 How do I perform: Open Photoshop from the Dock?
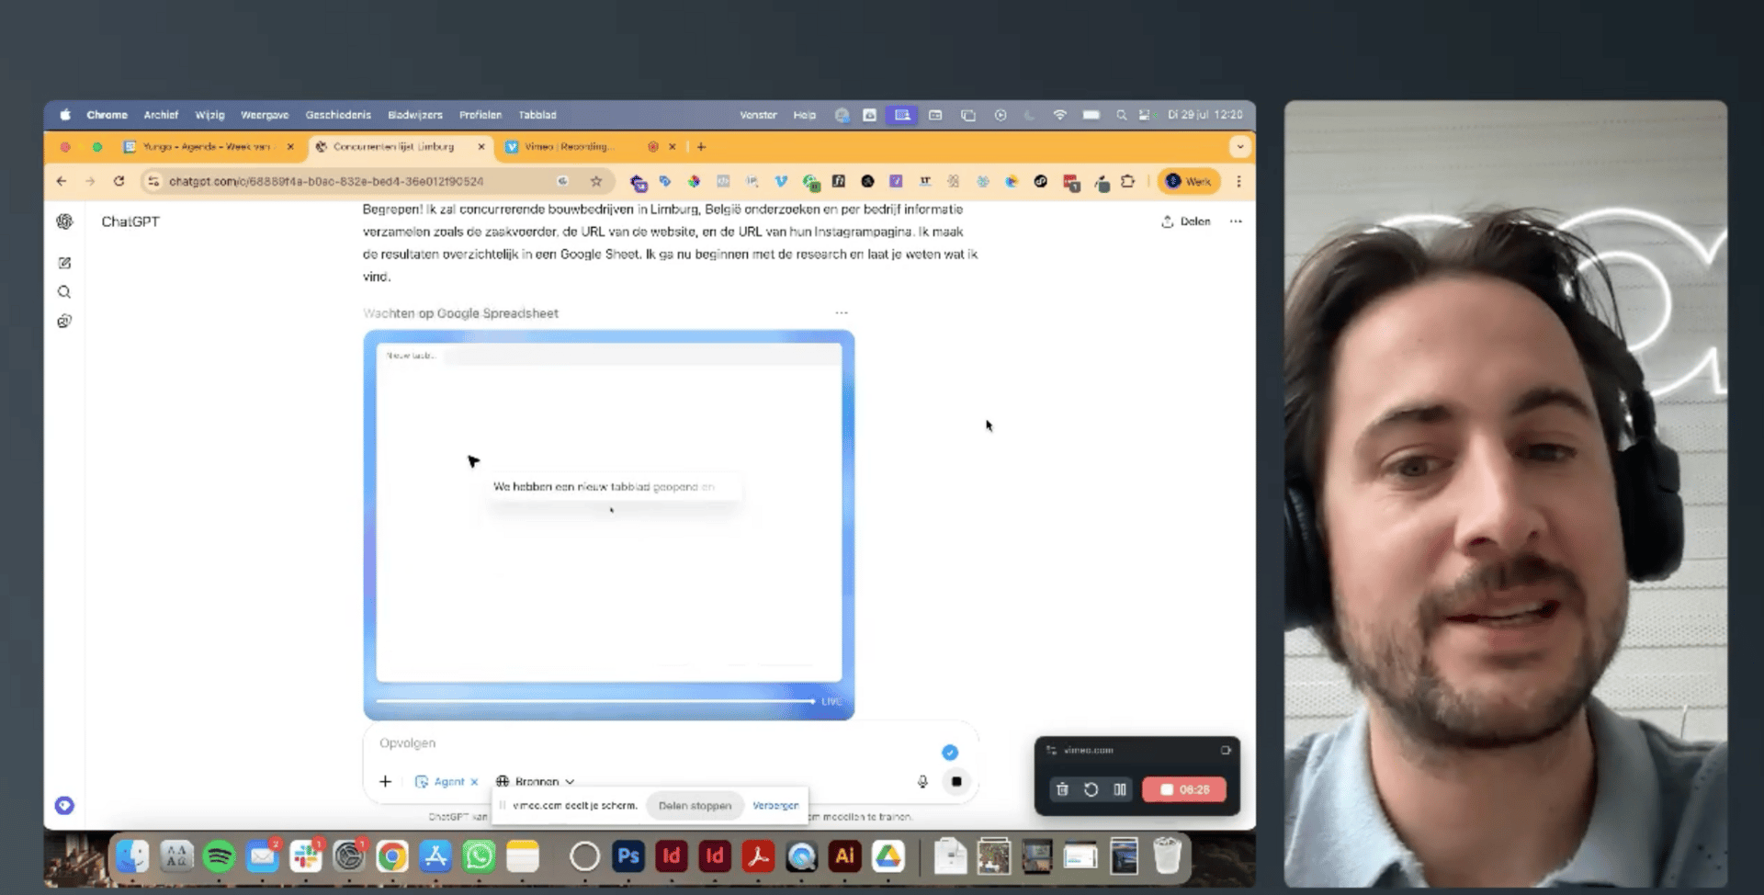628,856
